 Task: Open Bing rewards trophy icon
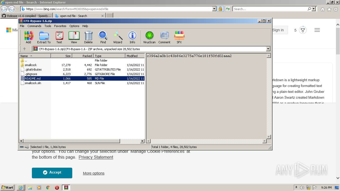pos(303,30)
